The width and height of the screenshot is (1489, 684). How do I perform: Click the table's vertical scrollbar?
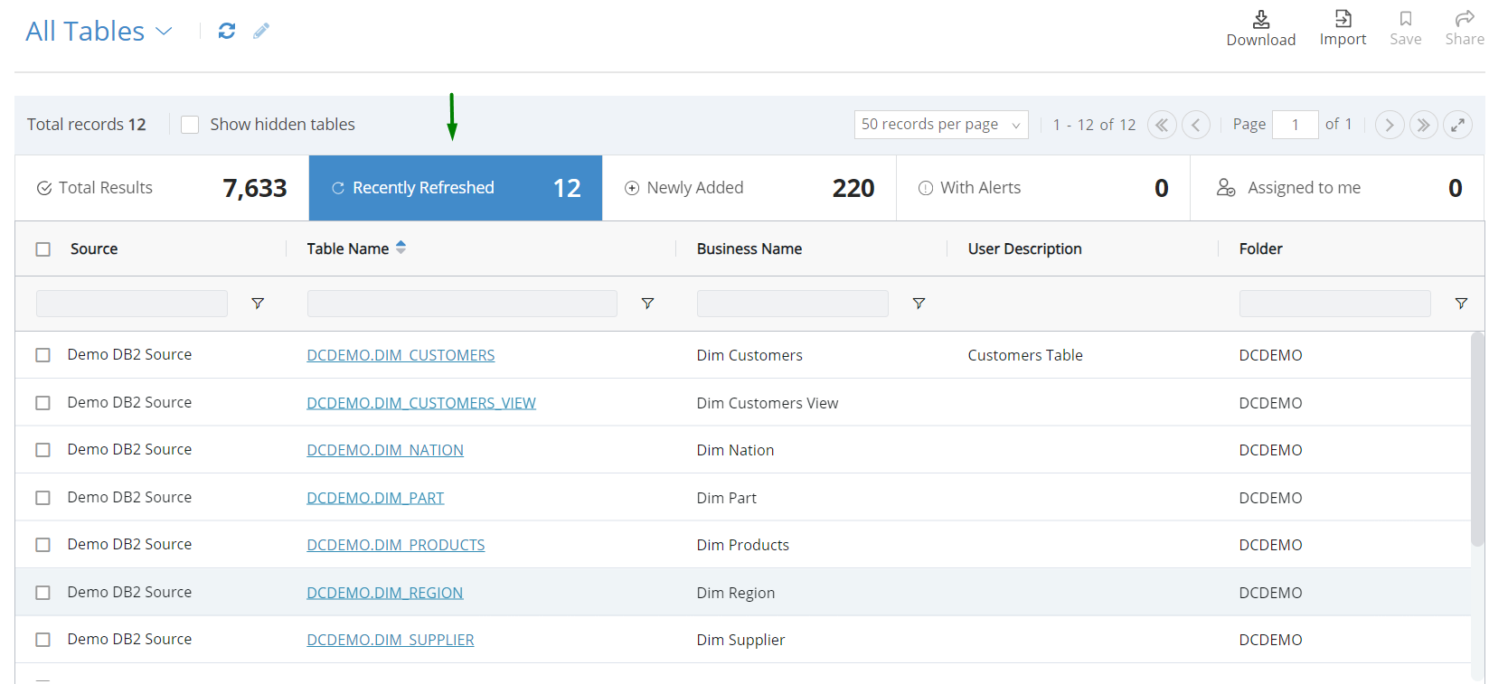click(x=1477, y=438)
